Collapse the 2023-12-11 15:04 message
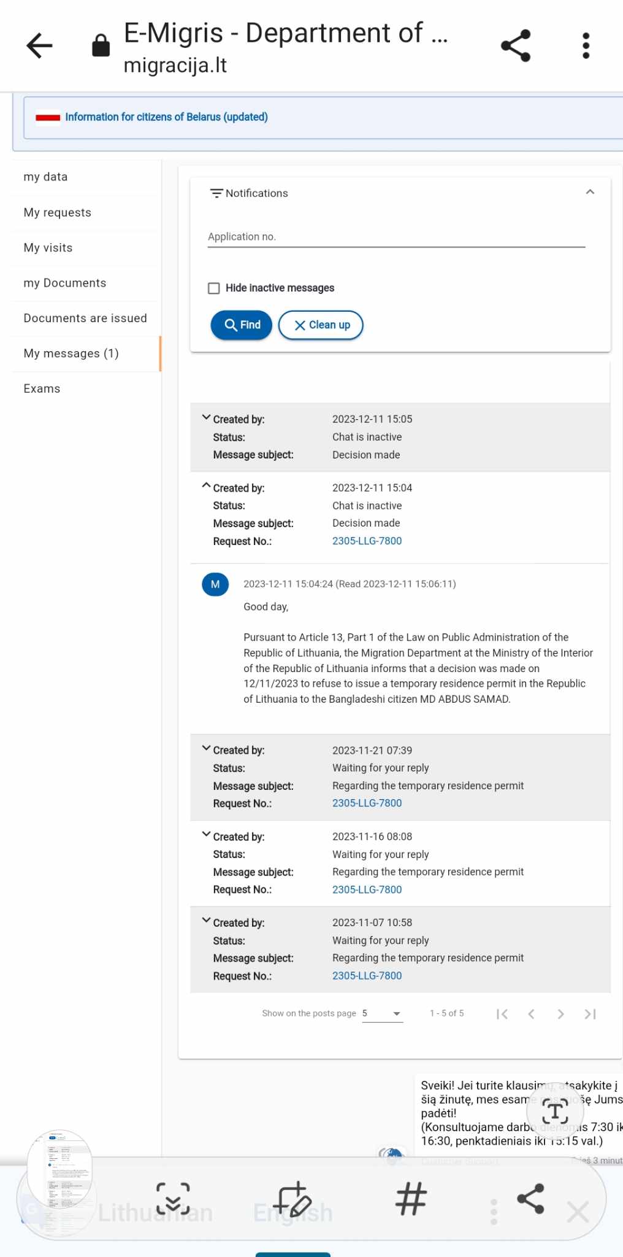Viewport: 623px width, 1257px height. (206, 485)
